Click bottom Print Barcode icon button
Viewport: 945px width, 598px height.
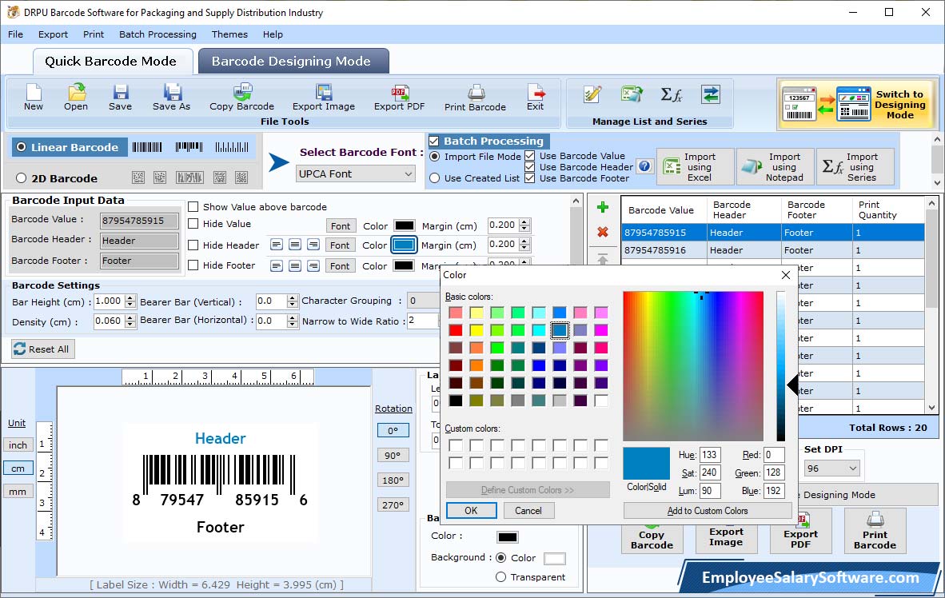[875, 531]
